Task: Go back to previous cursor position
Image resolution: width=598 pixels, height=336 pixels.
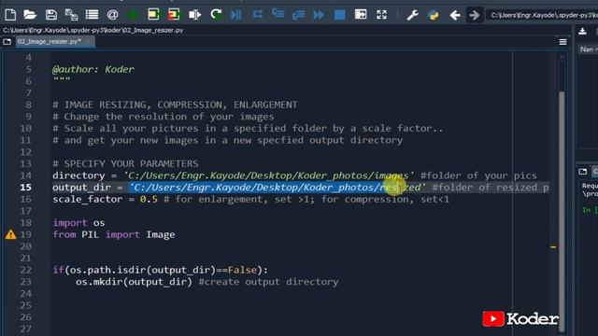Action: click(455, 15)
